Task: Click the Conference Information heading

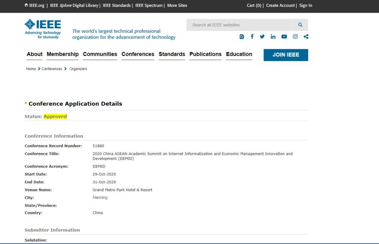Action: pos(54,136)
